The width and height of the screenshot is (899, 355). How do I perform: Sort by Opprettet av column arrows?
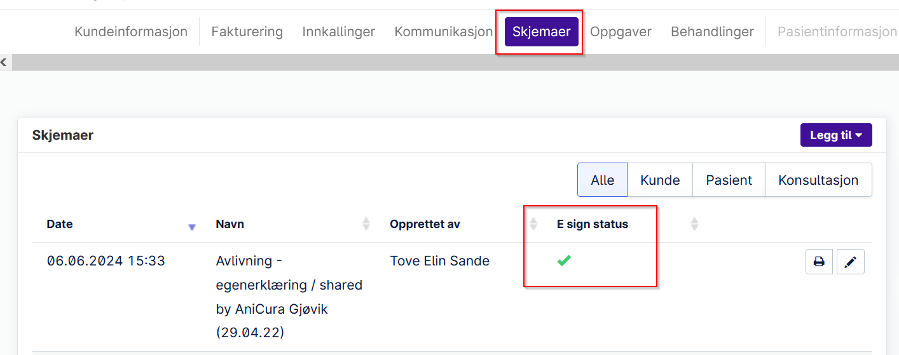pyautogui.click(x=533, y=224)
